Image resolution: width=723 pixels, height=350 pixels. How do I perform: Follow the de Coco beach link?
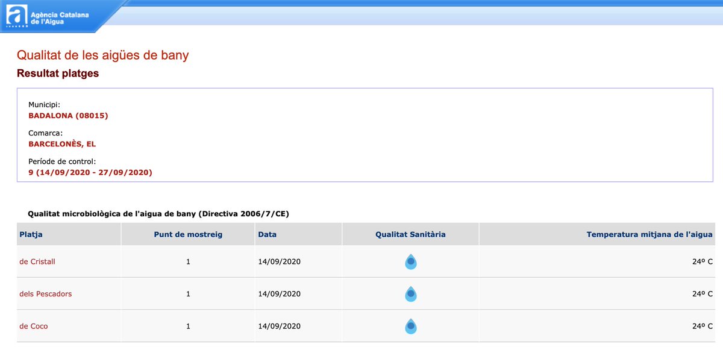[33, 326]
